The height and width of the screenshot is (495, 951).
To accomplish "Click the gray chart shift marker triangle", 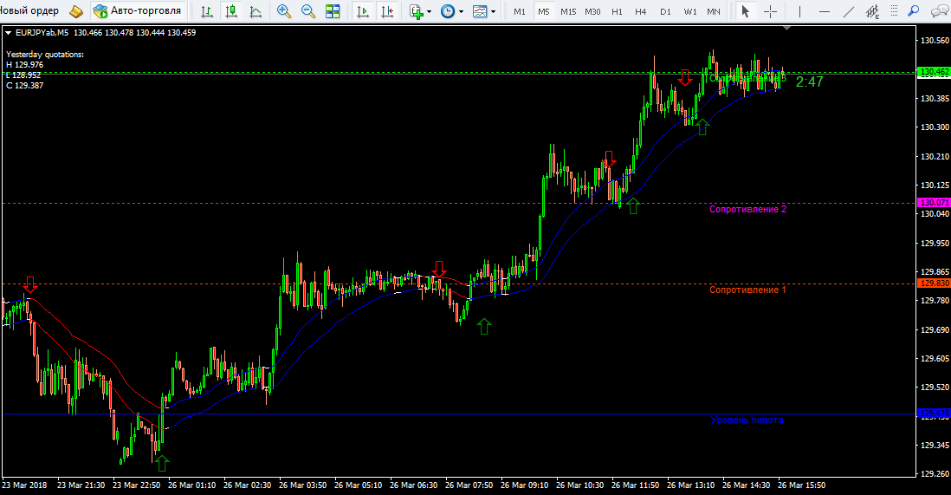I will tap(786, 28).
